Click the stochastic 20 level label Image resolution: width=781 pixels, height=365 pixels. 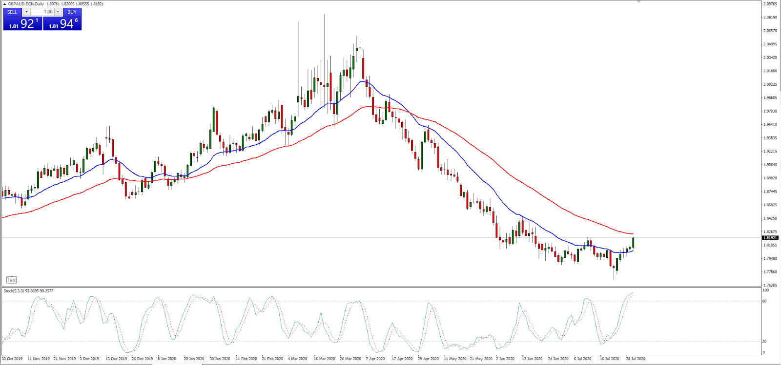pyautogui.click(x=764, y=341)
